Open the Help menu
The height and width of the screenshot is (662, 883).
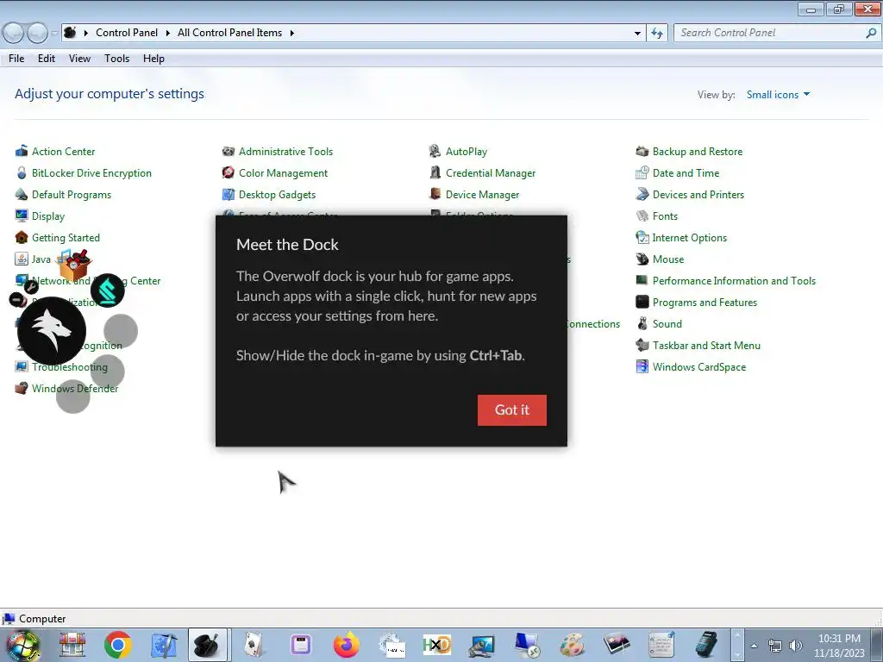(153, 59)
